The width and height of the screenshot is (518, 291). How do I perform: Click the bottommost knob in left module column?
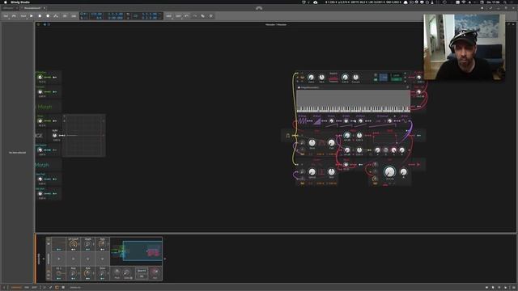[40, 194]
